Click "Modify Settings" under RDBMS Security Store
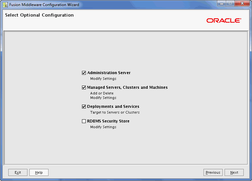 coord(103,127)
